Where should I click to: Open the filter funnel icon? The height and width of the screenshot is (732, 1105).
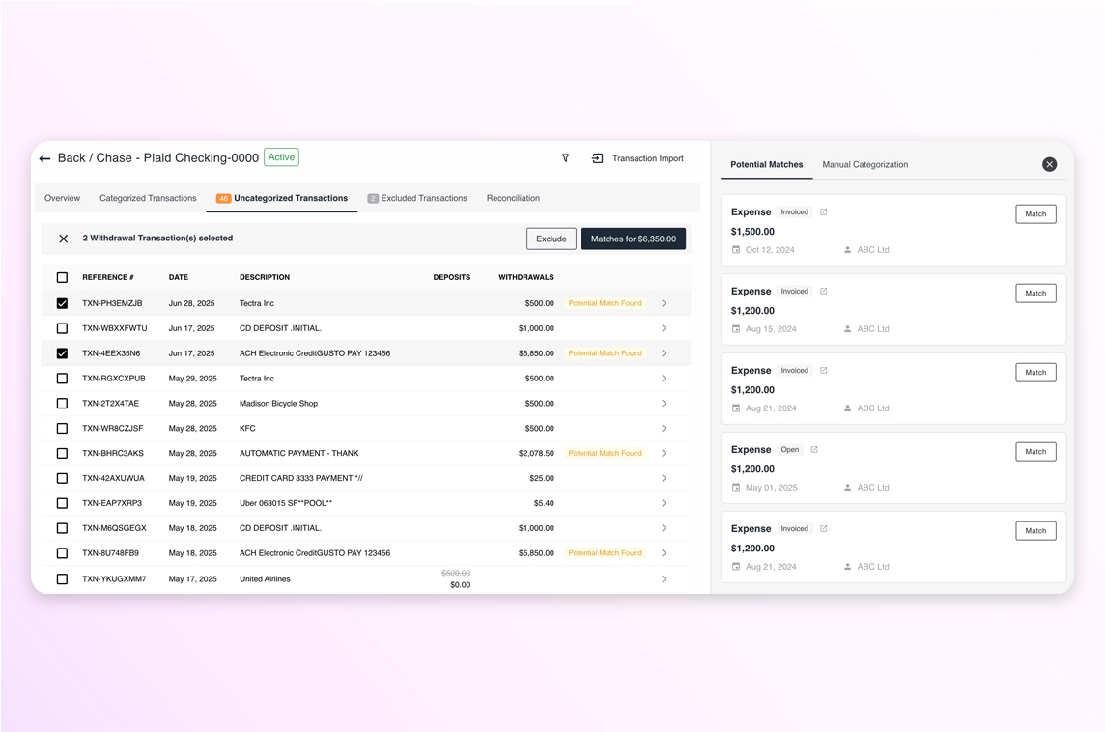565,158
